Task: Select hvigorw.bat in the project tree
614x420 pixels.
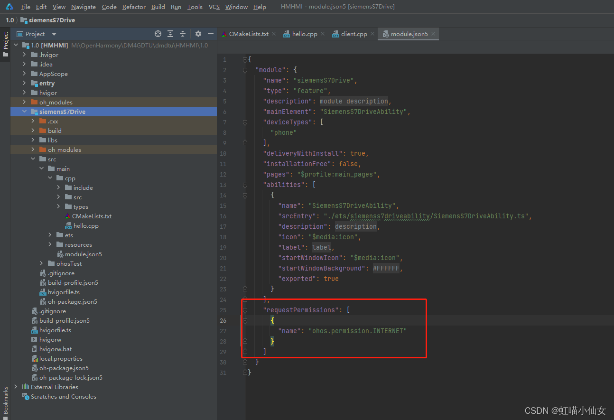Action: [56, 349]
